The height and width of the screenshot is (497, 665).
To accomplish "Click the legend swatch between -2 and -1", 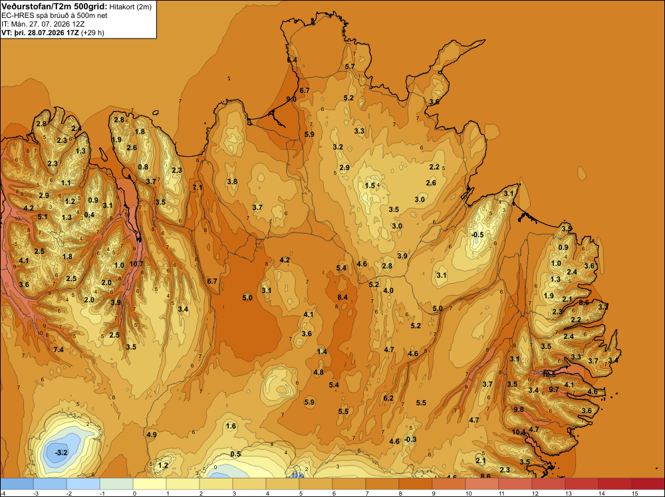I will click(x=83, y=484).
